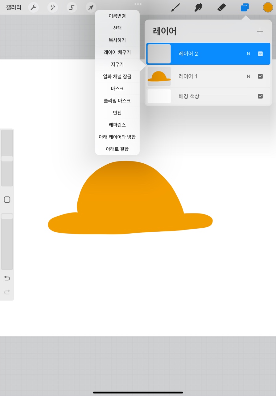This screenshot has height=396, width=276.
Task: Tap the square Modify button in sidebar
Action: [x=7, y=200]
